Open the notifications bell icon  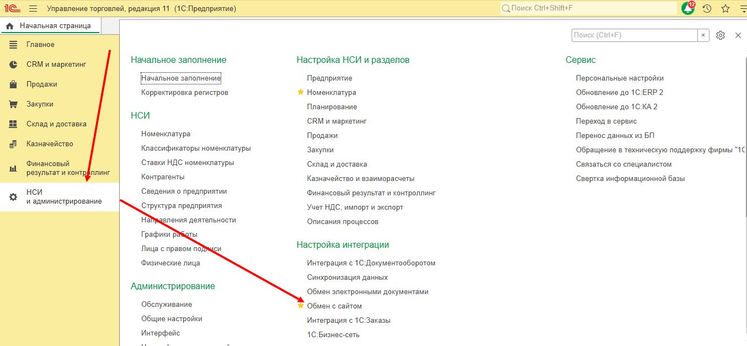click(688, 8)
